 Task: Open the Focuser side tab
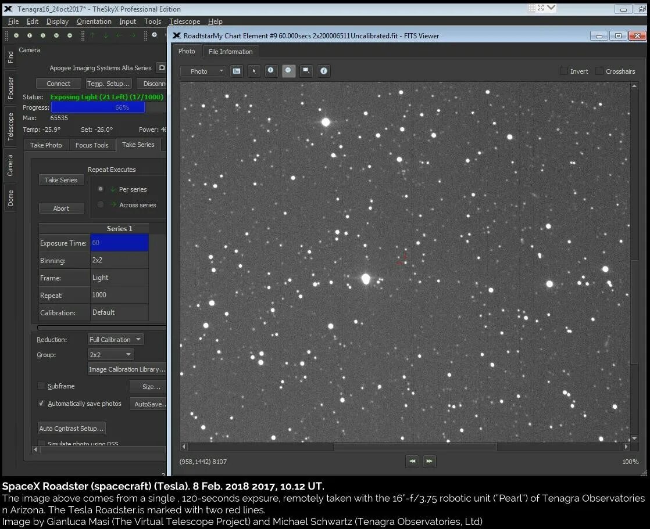(10, 88)
